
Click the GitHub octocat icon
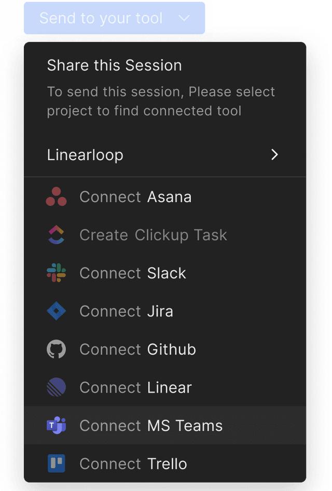pyautogui.click(x=56, y=349)
